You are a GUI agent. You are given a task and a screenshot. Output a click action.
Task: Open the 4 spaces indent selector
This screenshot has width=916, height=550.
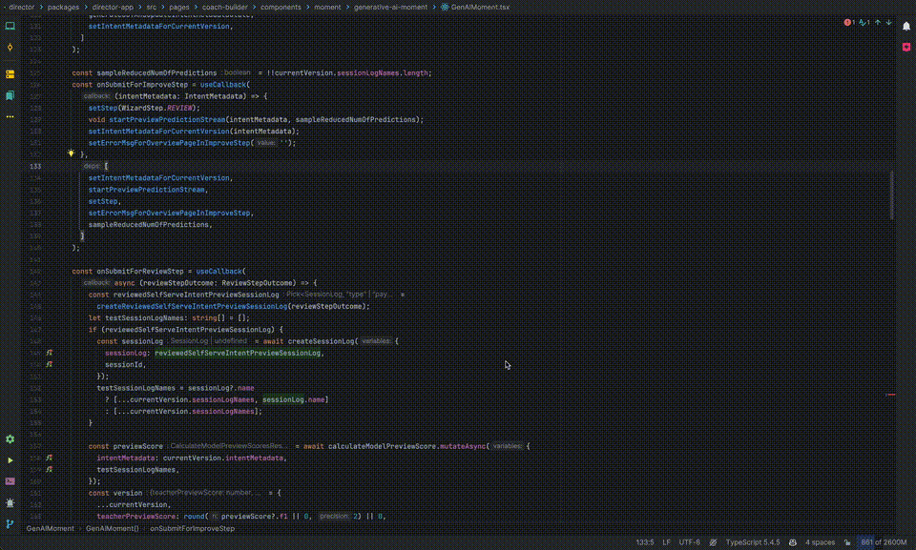pyautogui.click(x=821, y=542)
